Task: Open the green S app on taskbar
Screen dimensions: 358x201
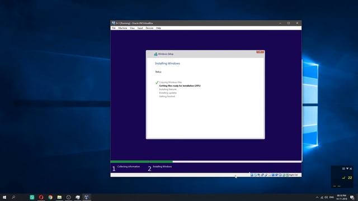Action: 32,197
